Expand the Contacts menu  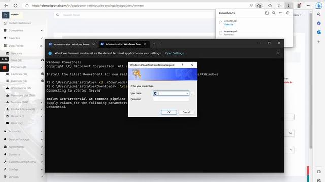(x=42, y=154)
